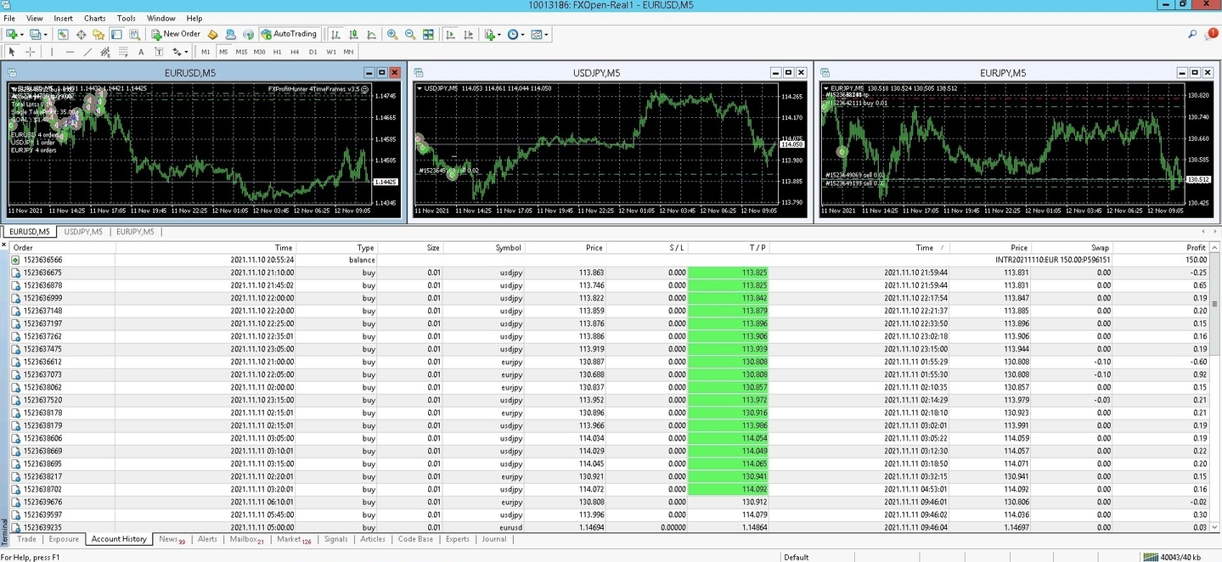
Task: Open the File menu
Action: tap(9, 18)
